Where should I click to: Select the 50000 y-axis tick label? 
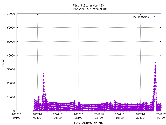[10, 41]
